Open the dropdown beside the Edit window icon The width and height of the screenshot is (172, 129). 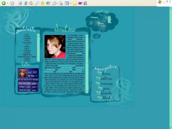71,3
